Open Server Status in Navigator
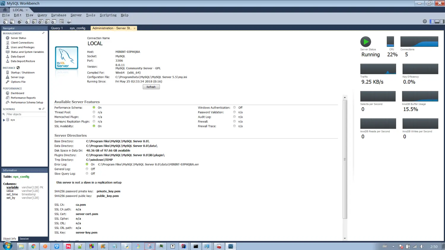This screenshot has width=445, height=250. pos(18,38)
